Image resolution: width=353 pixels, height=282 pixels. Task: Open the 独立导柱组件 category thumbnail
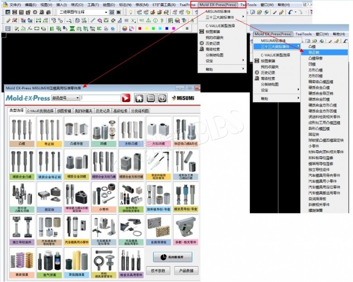tap(22, 230)
